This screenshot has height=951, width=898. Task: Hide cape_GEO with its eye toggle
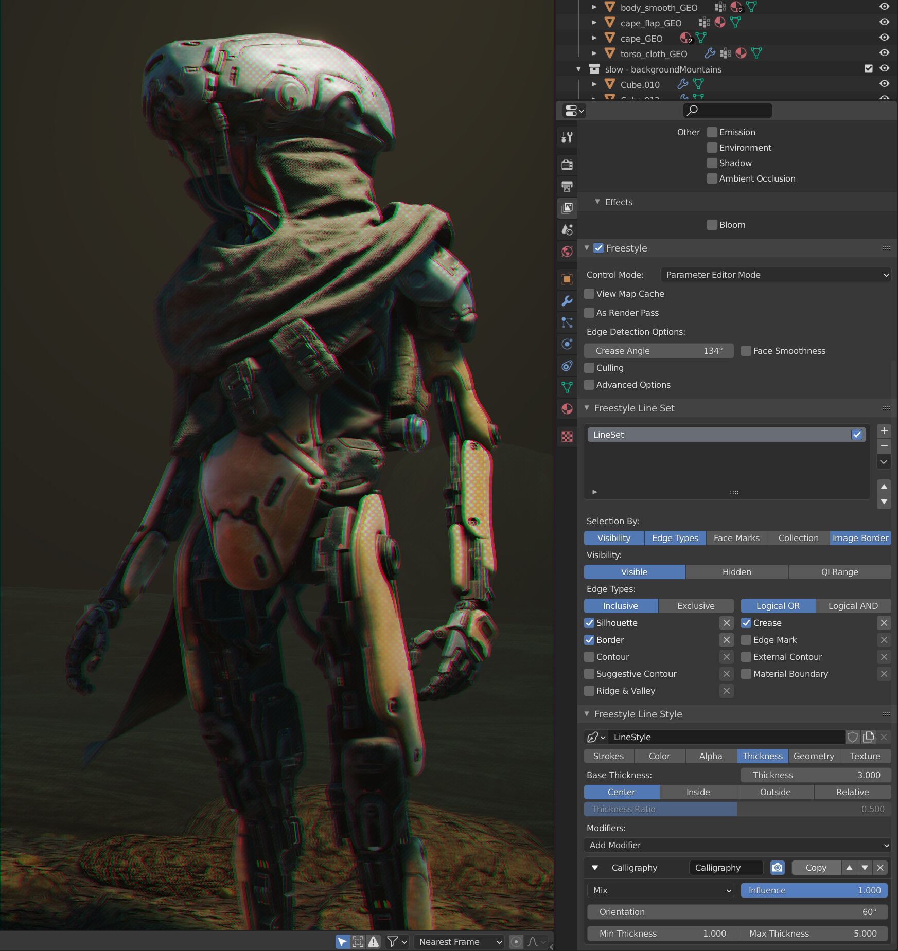[x=884, y=37]
